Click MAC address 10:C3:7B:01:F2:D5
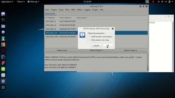This screenshot has height=98, width=175. click(x=68, y=21)
